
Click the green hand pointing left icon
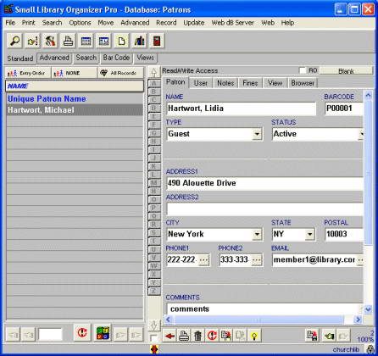[329, 336]
